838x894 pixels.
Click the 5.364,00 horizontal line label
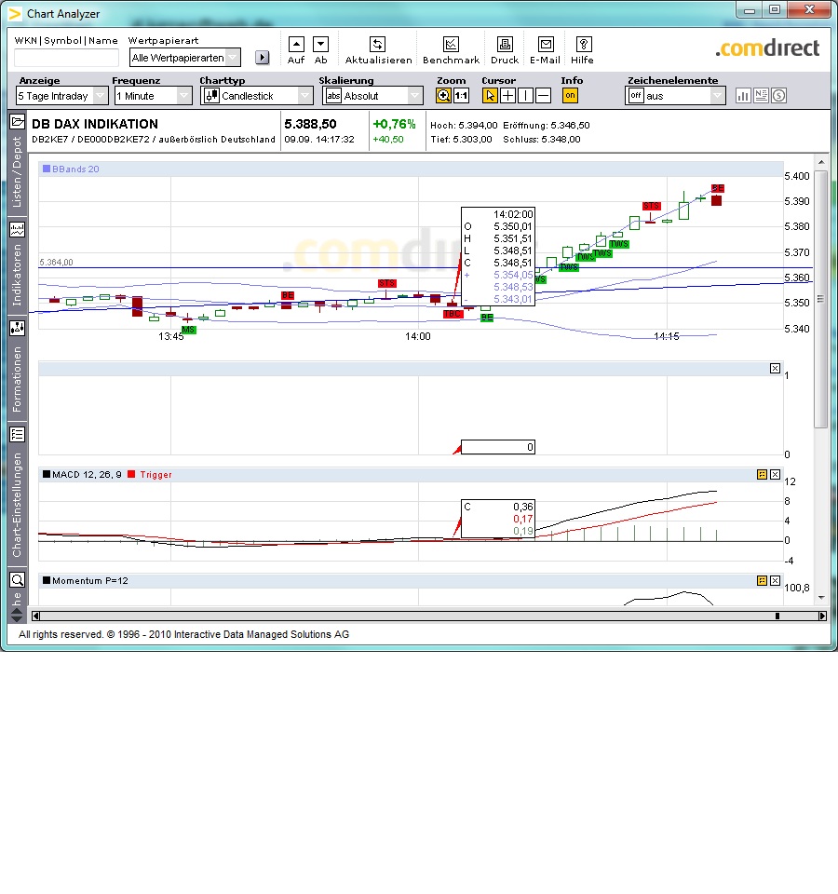(x=56, y=263)
